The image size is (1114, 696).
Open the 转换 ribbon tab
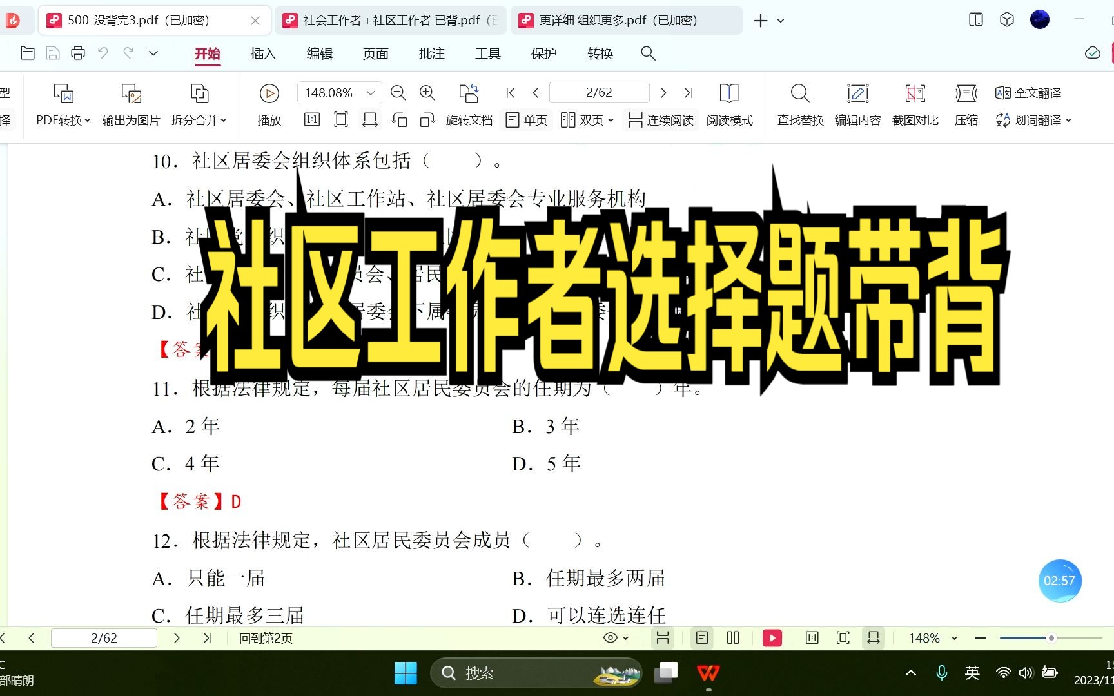[x=600, y=53]
